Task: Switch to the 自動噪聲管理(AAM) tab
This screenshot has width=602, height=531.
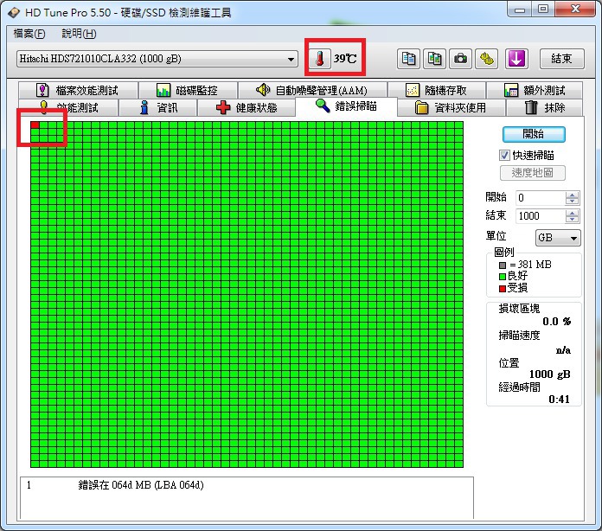Action: [x=312, y=90]
